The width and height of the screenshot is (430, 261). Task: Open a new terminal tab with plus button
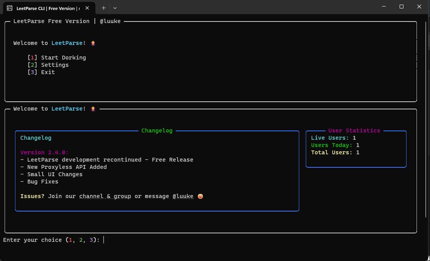coord(103,8)
